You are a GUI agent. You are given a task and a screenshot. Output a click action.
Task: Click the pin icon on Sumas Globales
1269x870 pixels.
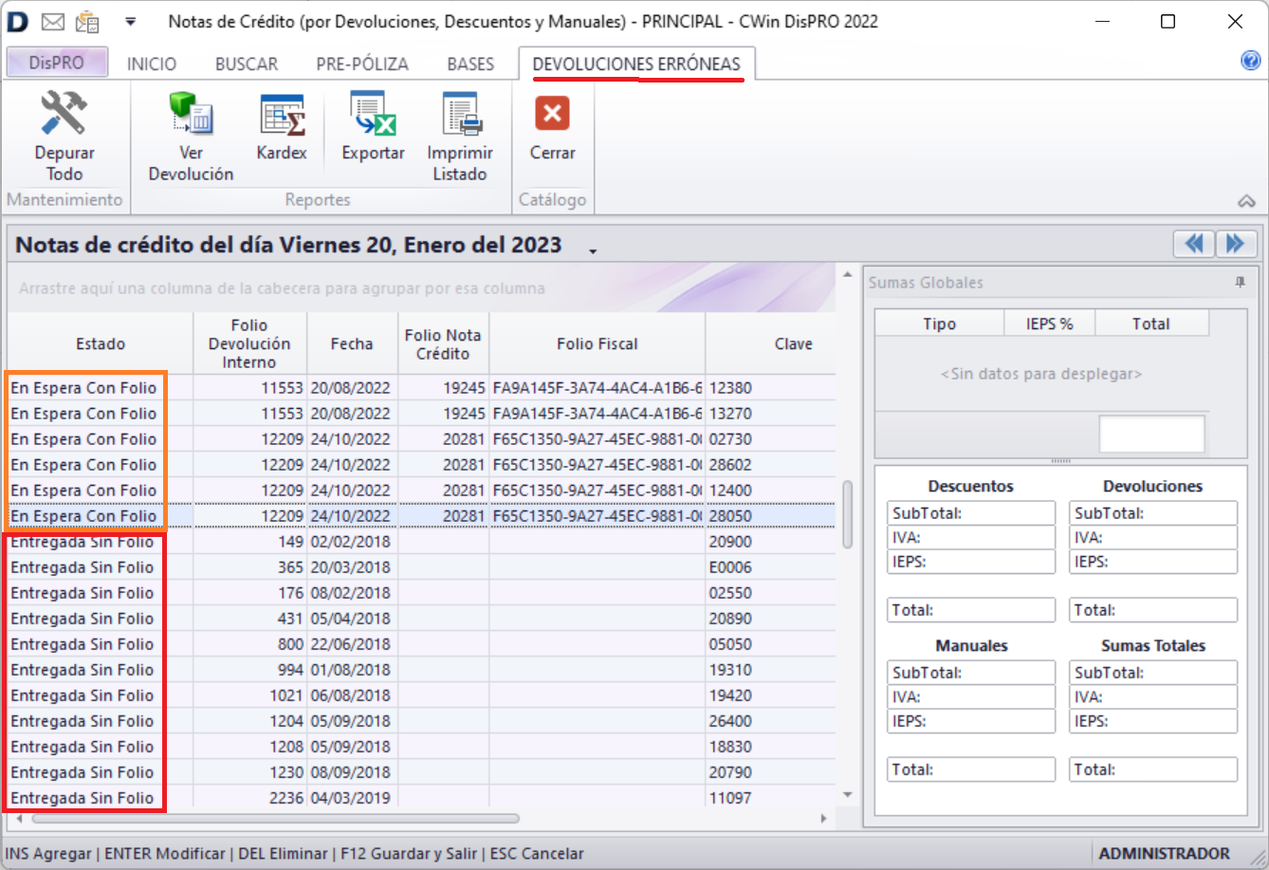[x=1240, y=283]
